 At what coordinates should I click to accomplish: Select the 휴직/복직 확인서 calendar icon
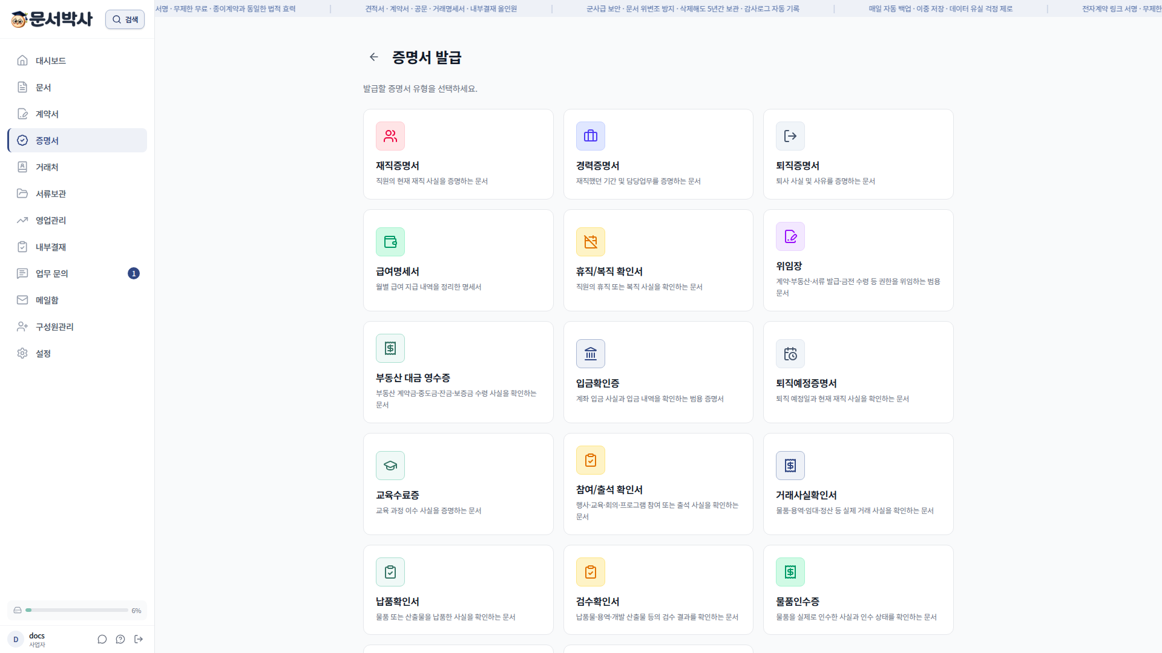coord(591,242)
